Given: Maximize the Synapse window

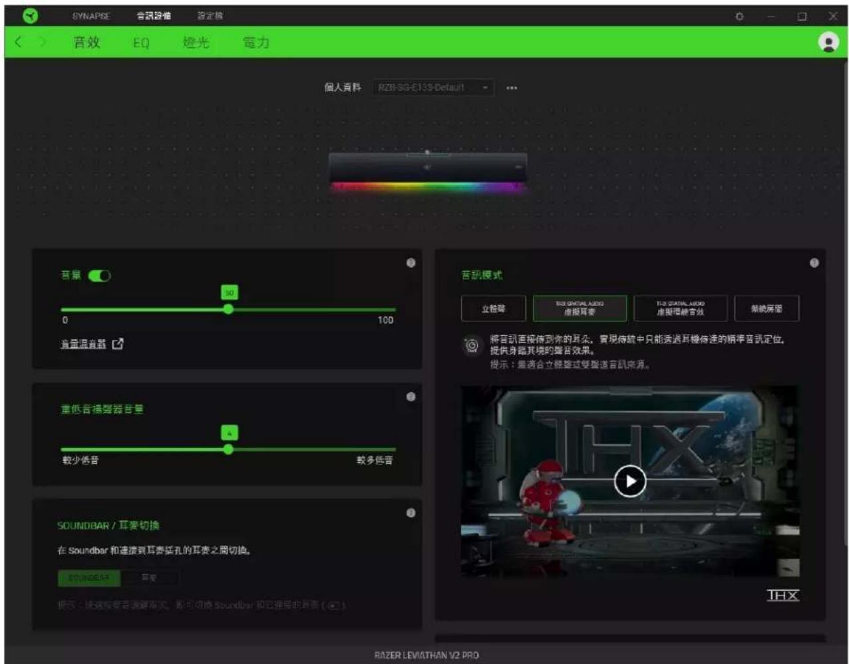Looking at the screenshot, I should tap(802, 16).
